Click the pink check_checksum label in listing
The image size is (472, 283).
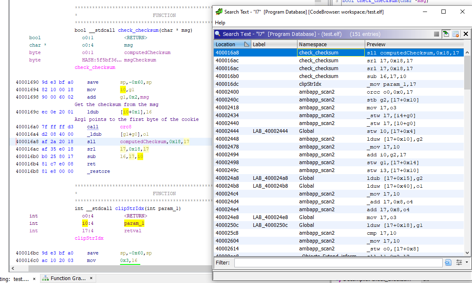pyautogui.click(x=95, y=67)
